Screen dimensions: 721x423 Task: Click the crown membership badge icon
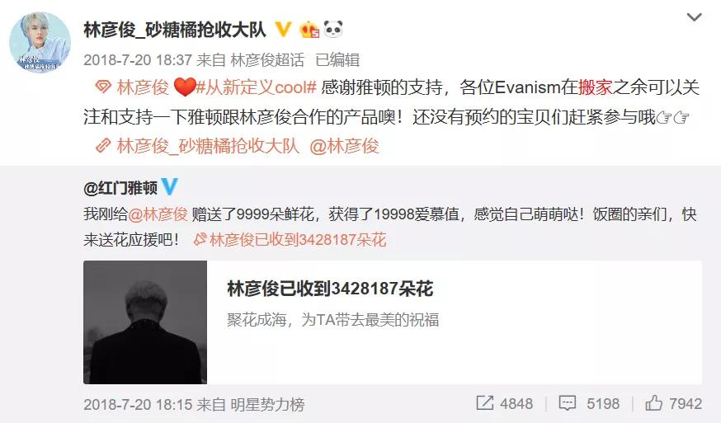309,30
